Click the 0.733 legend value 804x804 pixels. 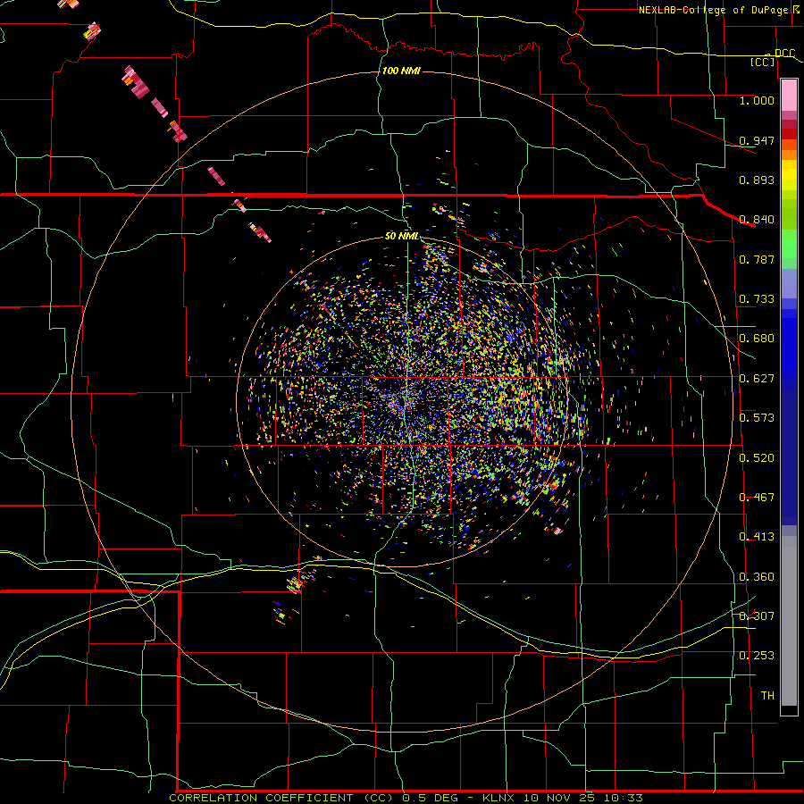point(757,299)
